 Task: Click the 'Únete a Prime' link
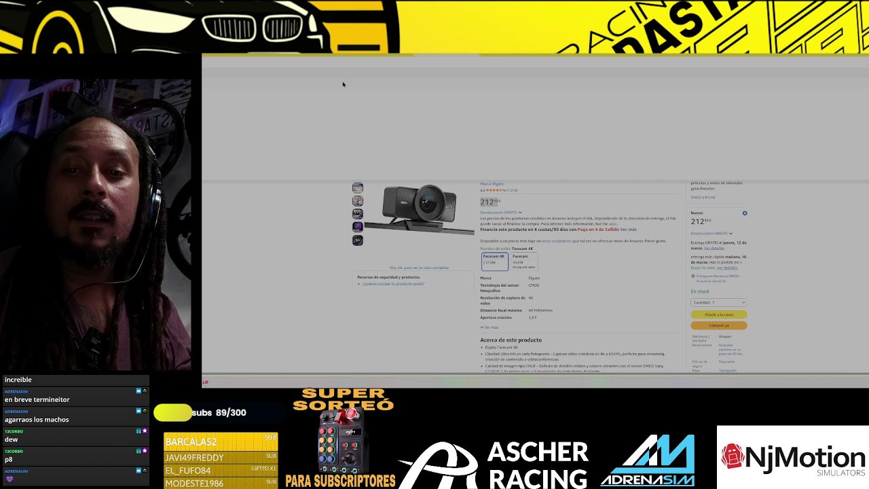tap(703, 198)
